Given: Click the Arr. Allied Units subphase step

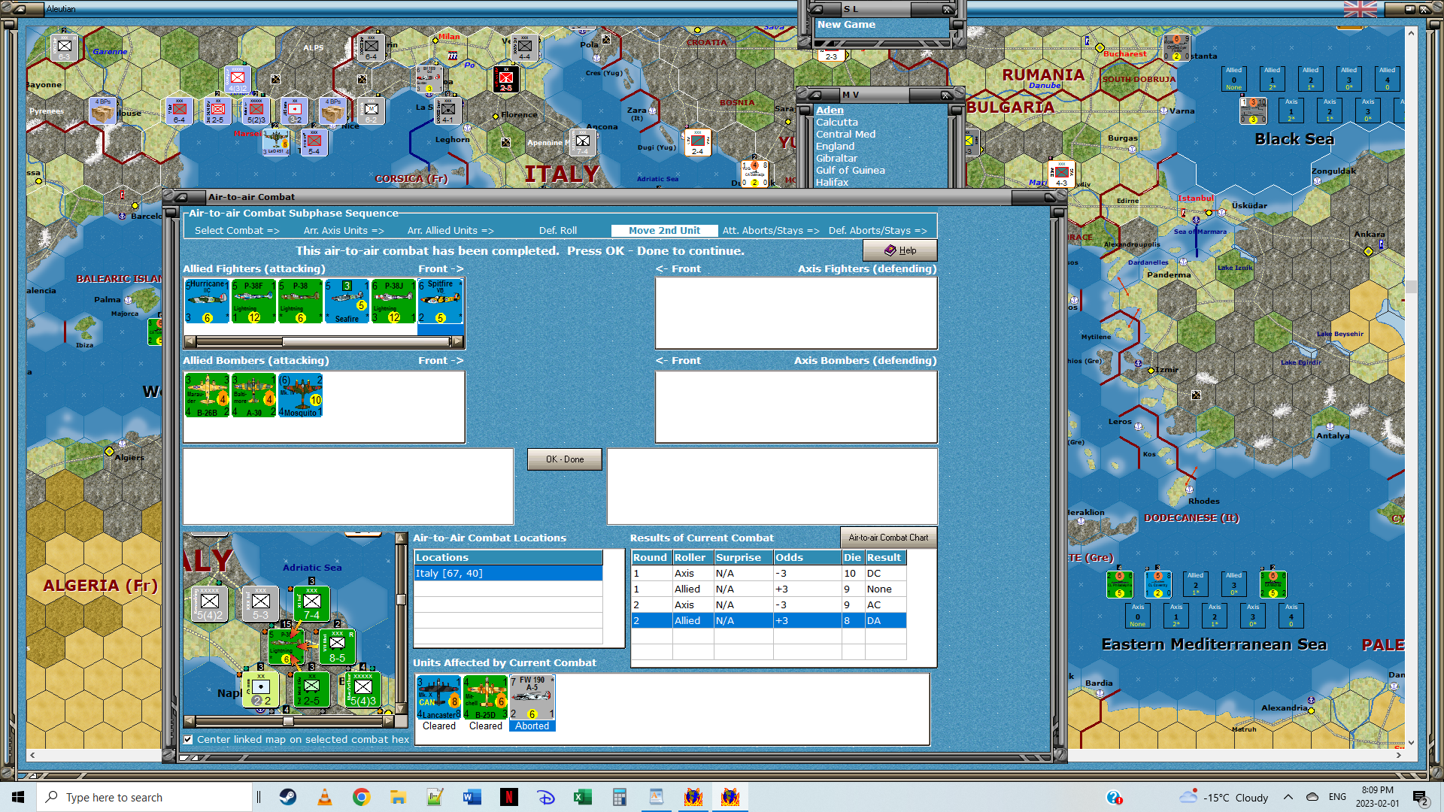Looking at the screenshot, I should tap(450, 231).
